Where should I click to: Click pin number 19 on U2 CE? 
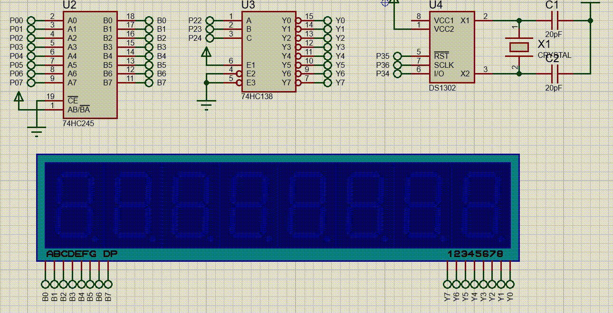50,97
